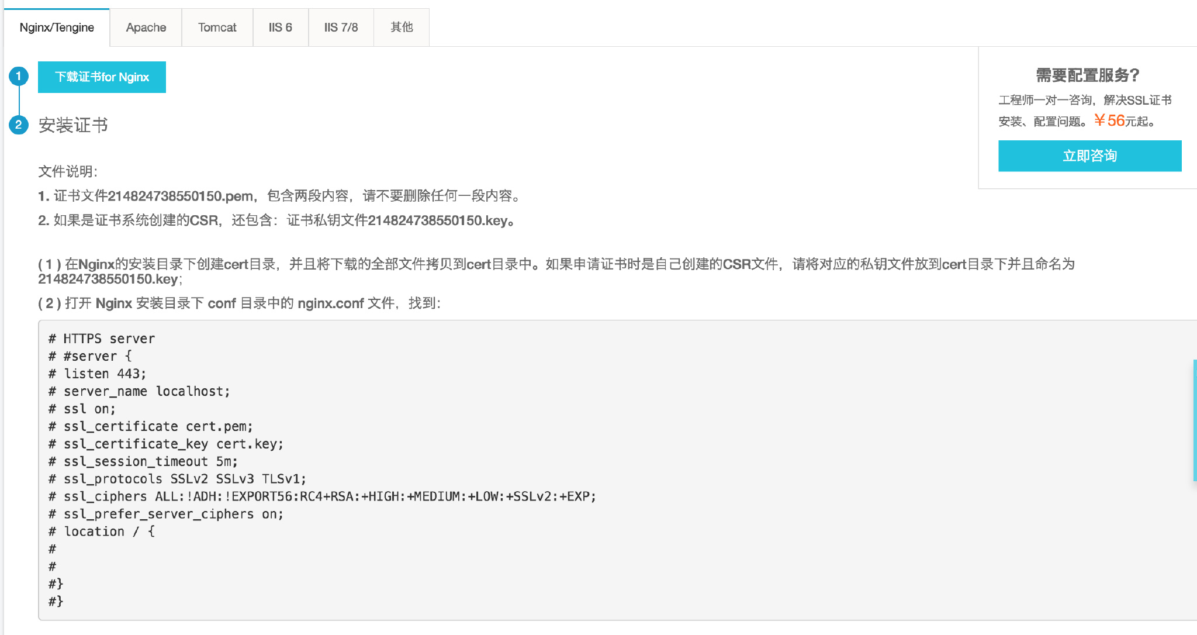Click the '# listen 443;' code line
The image size is (1197, 635).
[x=97, y=374]
